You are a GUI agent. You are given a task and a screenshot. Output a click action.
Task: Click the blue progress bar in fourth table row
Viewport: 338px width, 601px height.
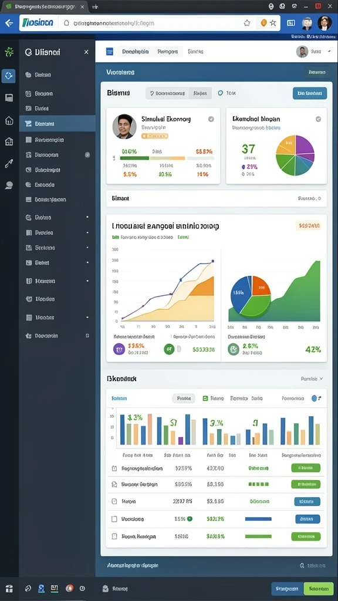[258, 519]
